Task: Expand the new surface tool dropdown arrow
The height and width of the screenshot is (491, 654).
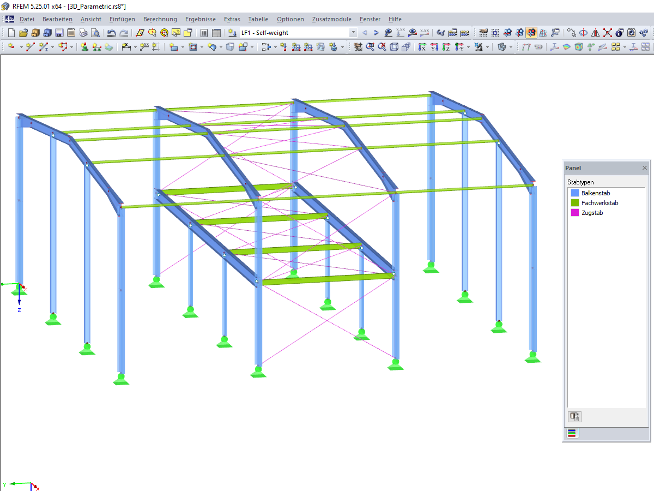Action: (x=182, y=47)
